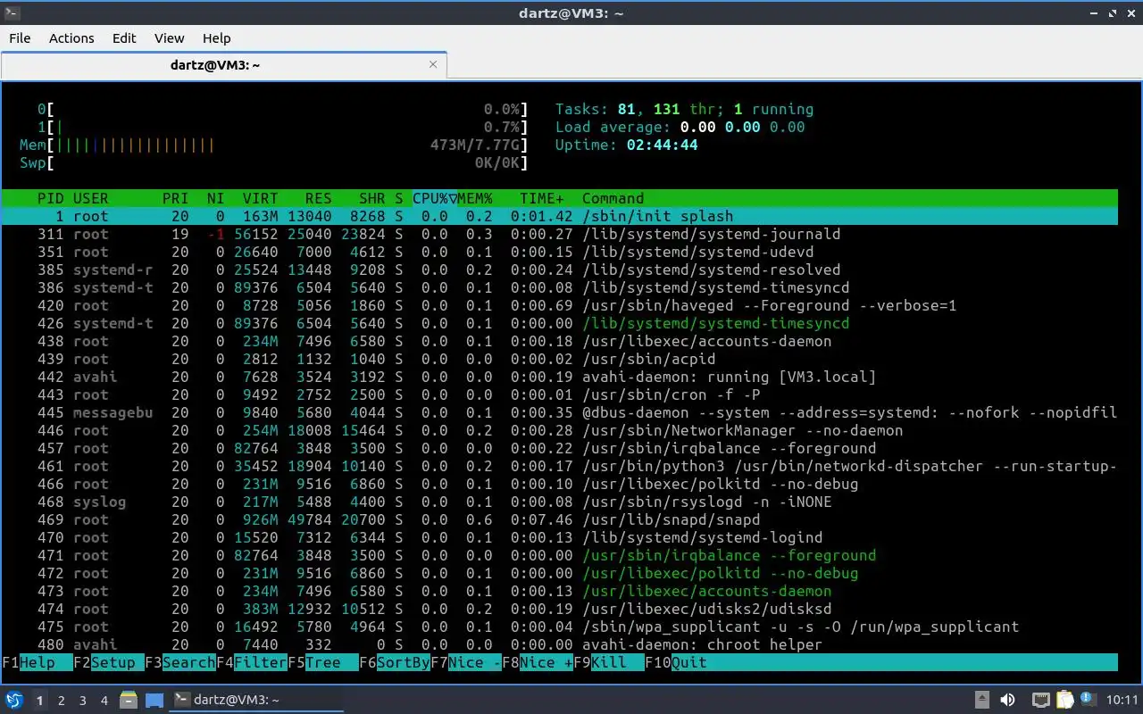The image size is (1143, 714).
Task: Select the udisksd process row
Action: (559, 609)
